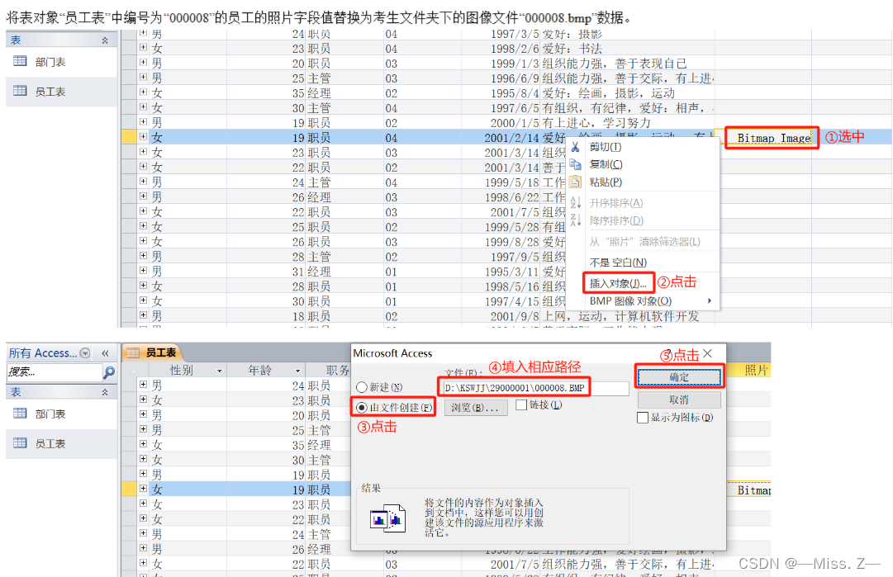Expand the 35 经理 row in lower table

[143, 444]
